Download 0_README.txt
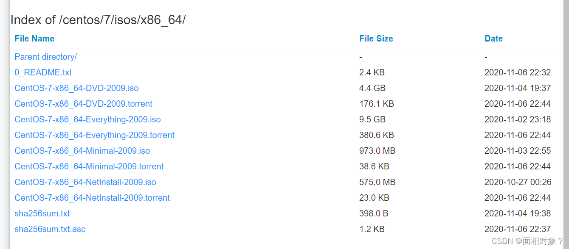 tap(42, 72)
